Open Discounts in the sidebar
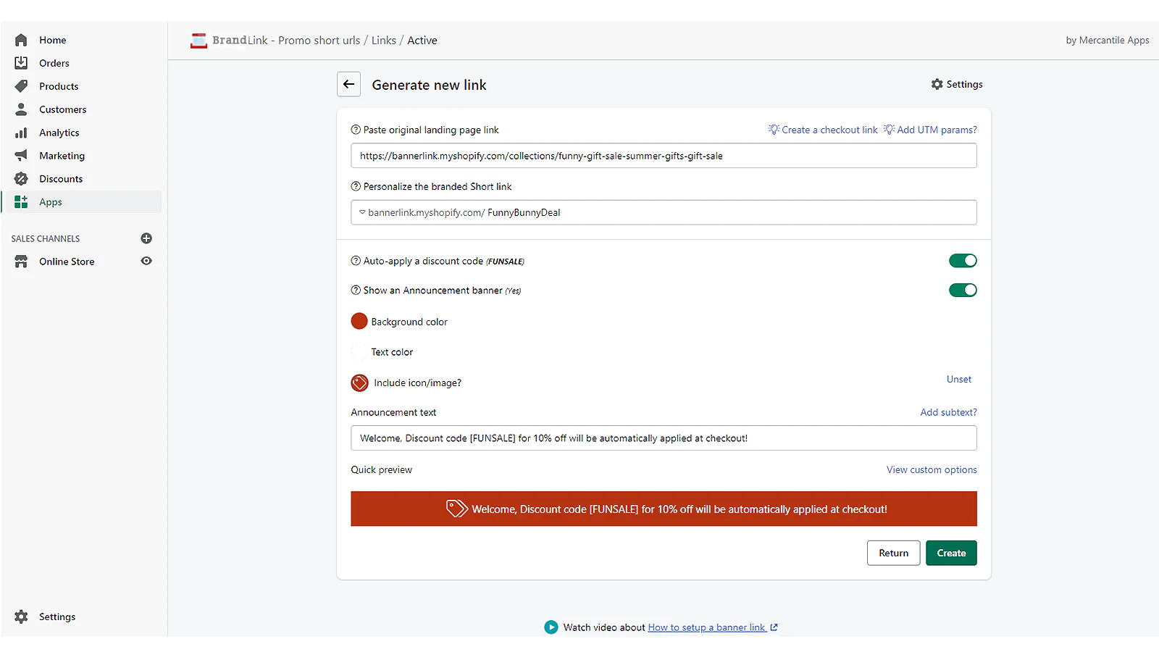This screenshot has height=652, width=1159. (61, 179)
